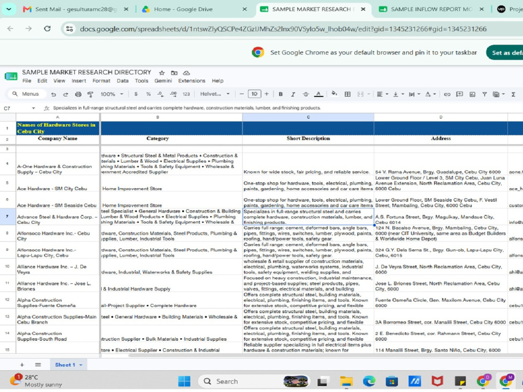523x392 pixels.
Task: Expand the vertical align dropdown
Action: [x=403, y=94]
